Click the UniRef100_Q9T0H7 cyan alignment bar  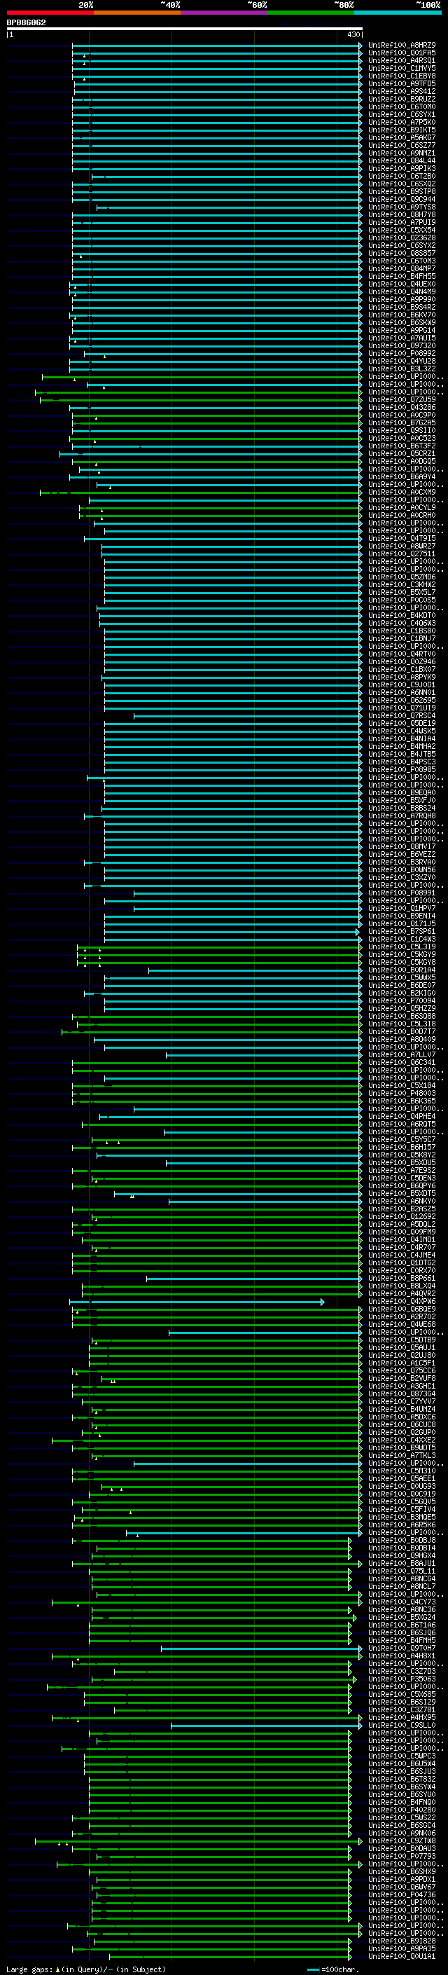tap(261, 1649)
